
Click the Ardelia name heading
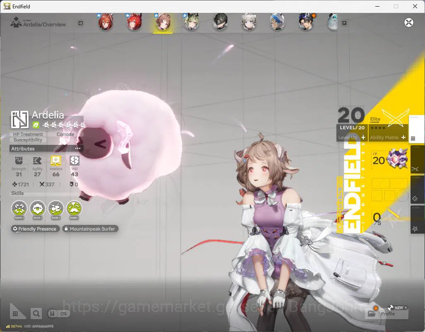(48, 115)
